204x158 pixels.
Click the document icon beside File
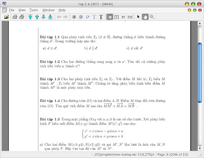(x=4, y=10)
